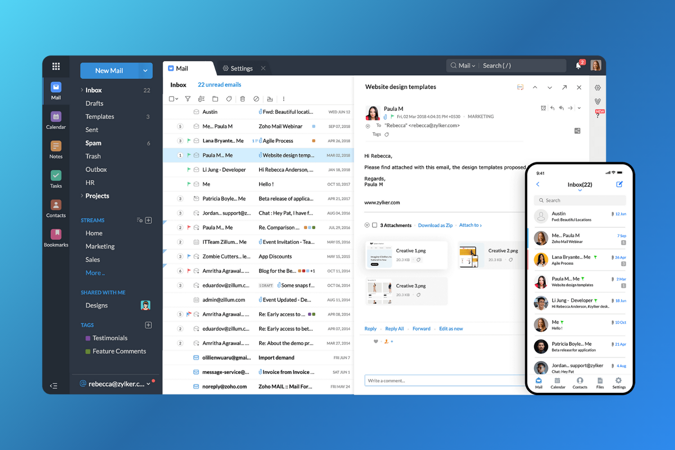
Task: Expand the Inbox folder tree
Action: click(82, 90)
